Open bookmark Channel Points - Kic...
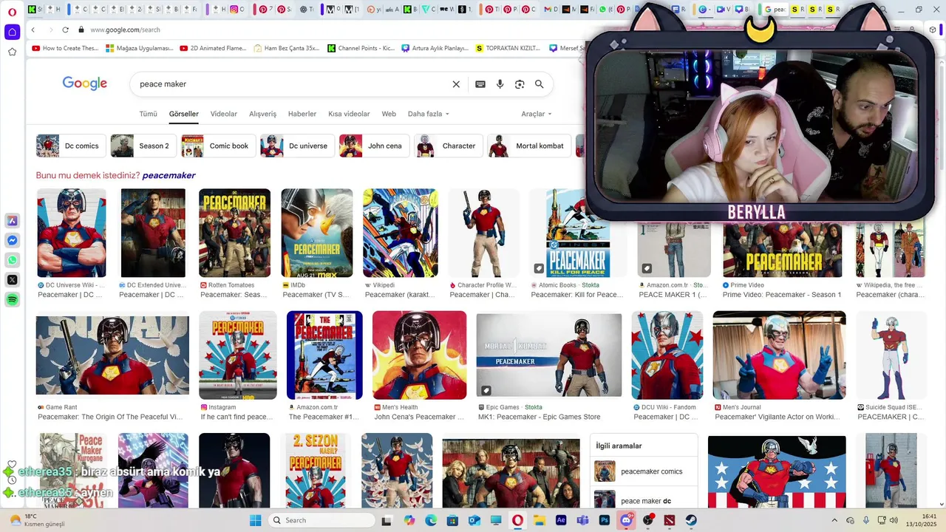The image size is (946, 532). [361, 48]
